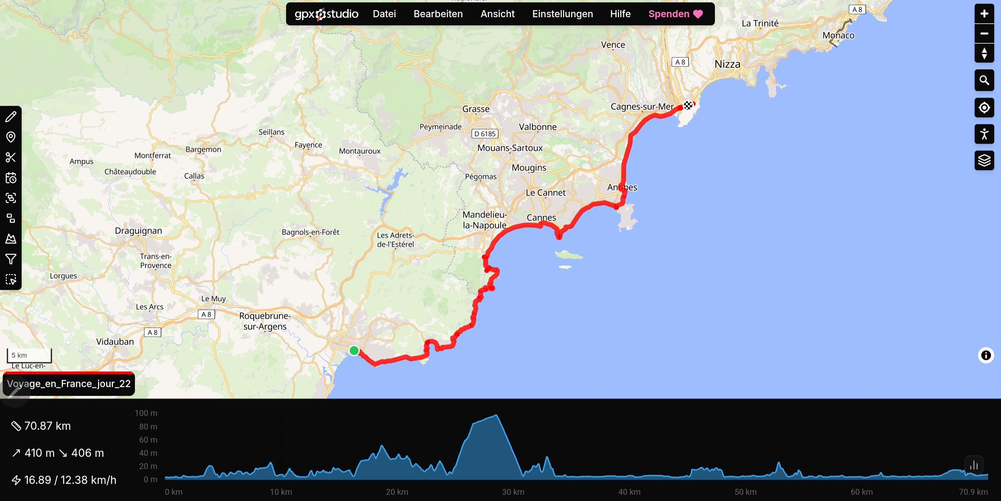Show map attribution info
This screenshot has width=1001, height=501.
click(x=986, y=355)
